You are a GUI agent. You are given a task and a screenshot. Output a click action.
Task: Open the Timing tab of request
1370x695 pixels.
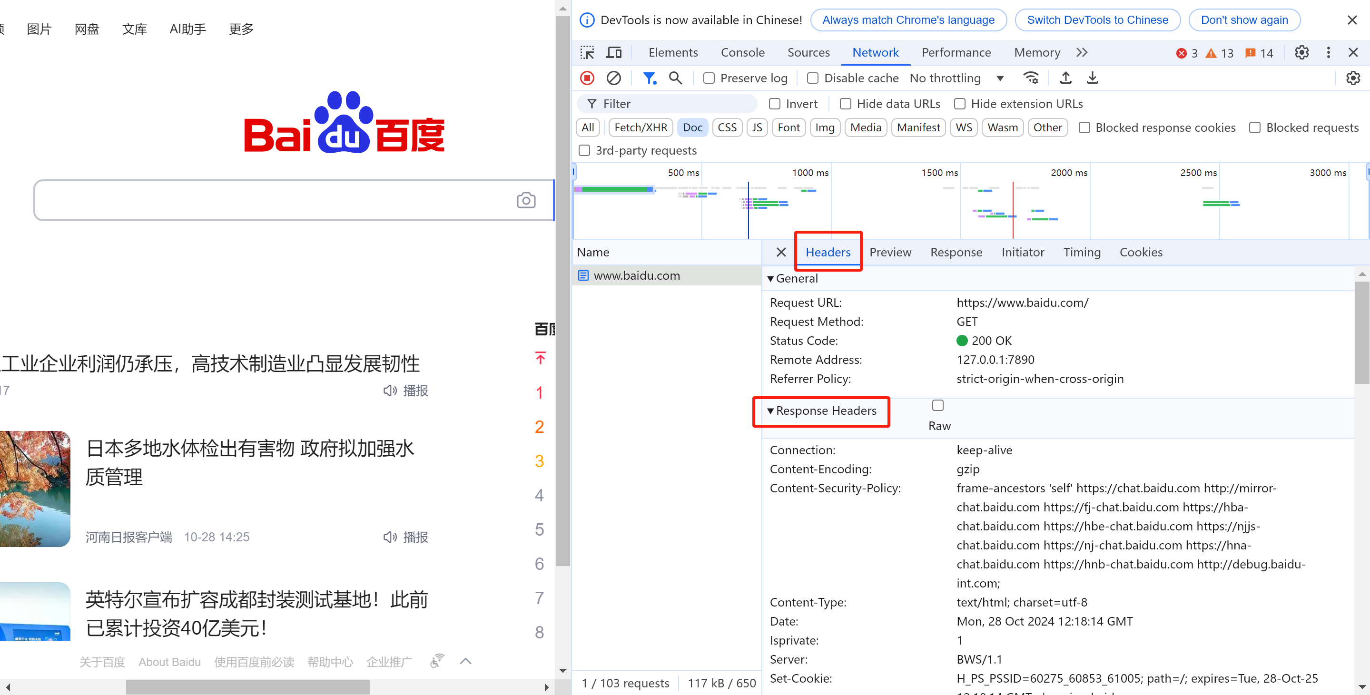click(x=1082, y=252)
